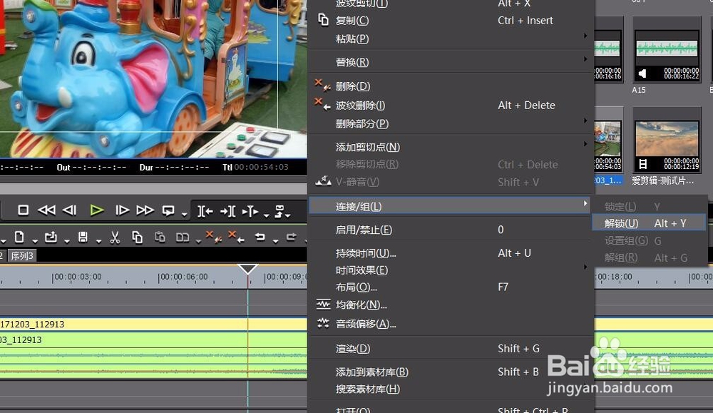713x413 pixels.
Task: Click Insert to timeline icon
Action: coord(250,211)
